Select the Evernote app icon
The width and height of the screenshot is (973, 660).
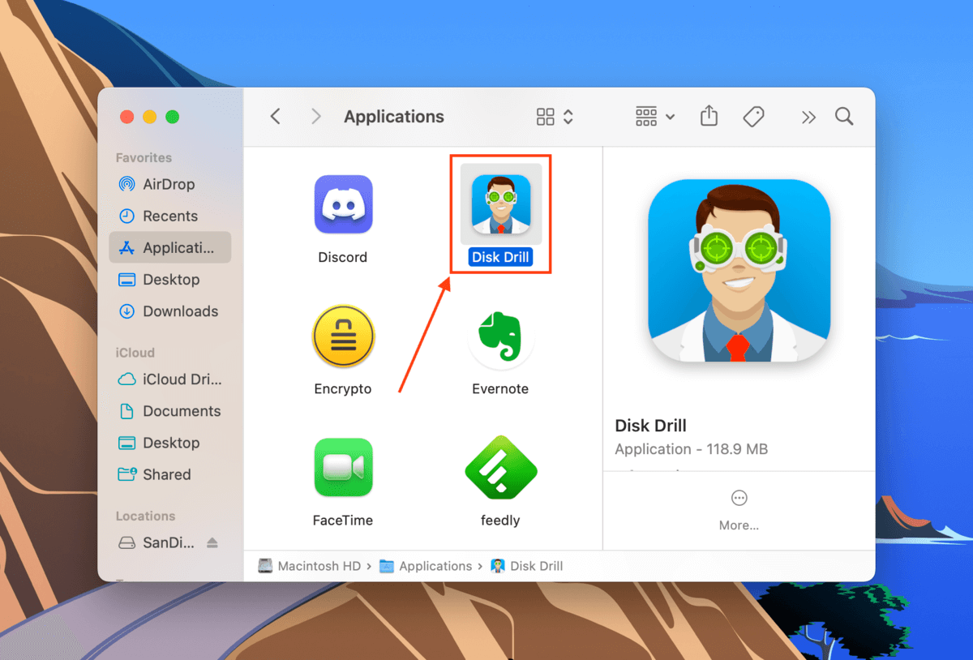coord(500,336)
